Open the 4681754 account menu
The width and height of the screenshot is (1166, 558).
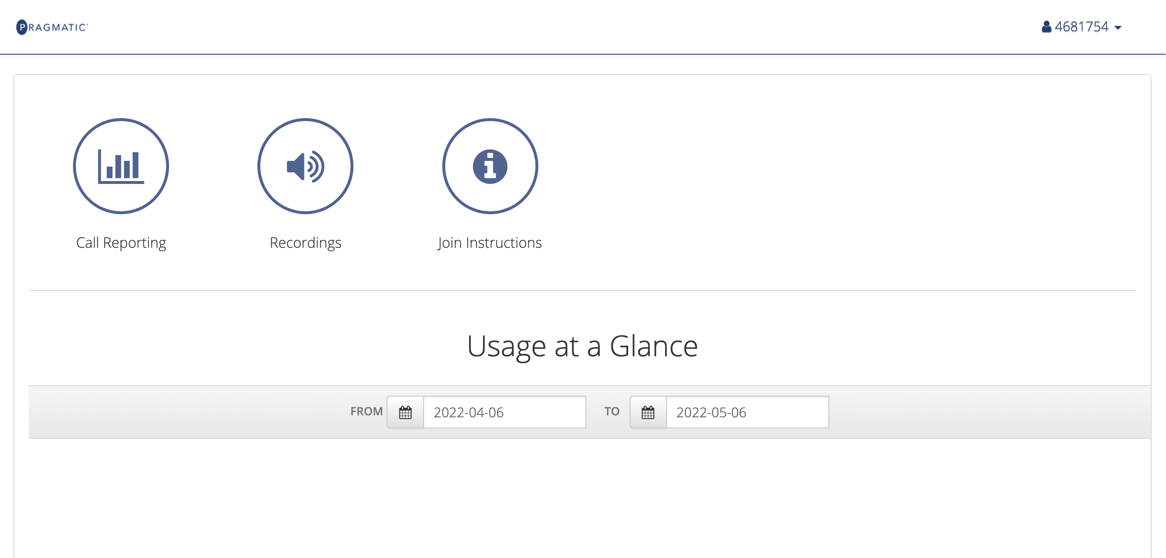1081,27
